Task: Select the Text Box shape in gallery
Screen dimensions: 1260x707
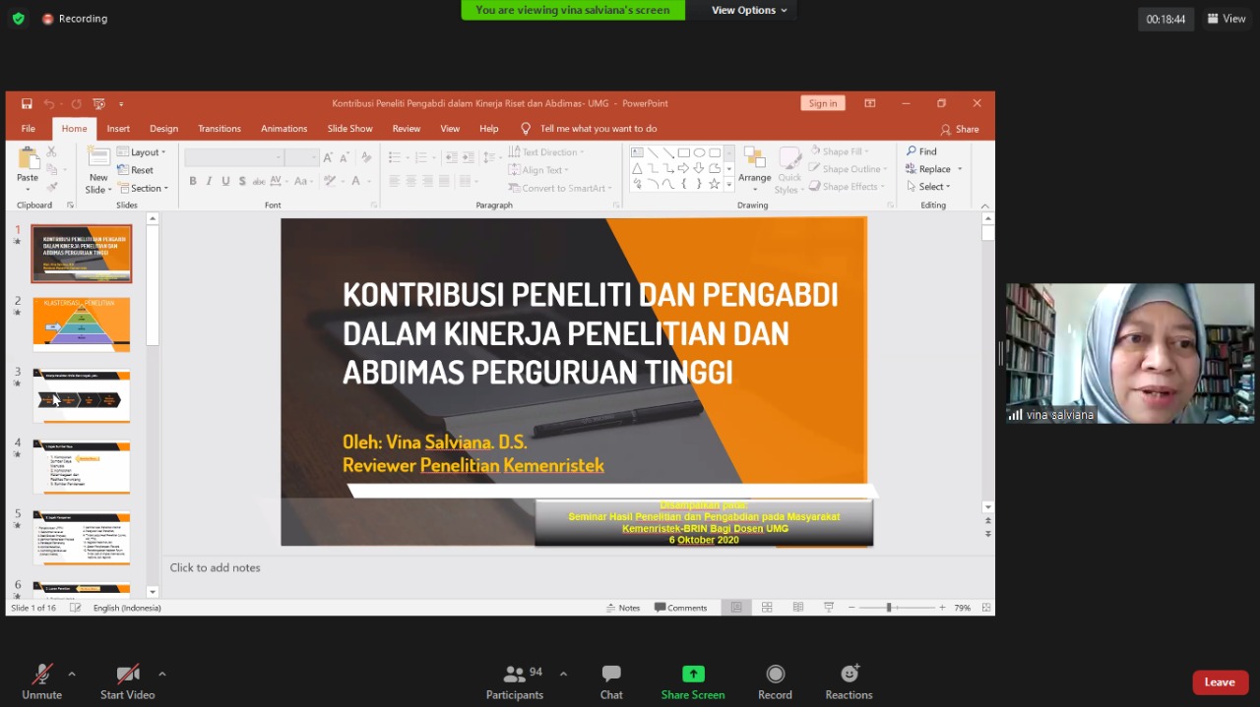Action: coord(637,152)
